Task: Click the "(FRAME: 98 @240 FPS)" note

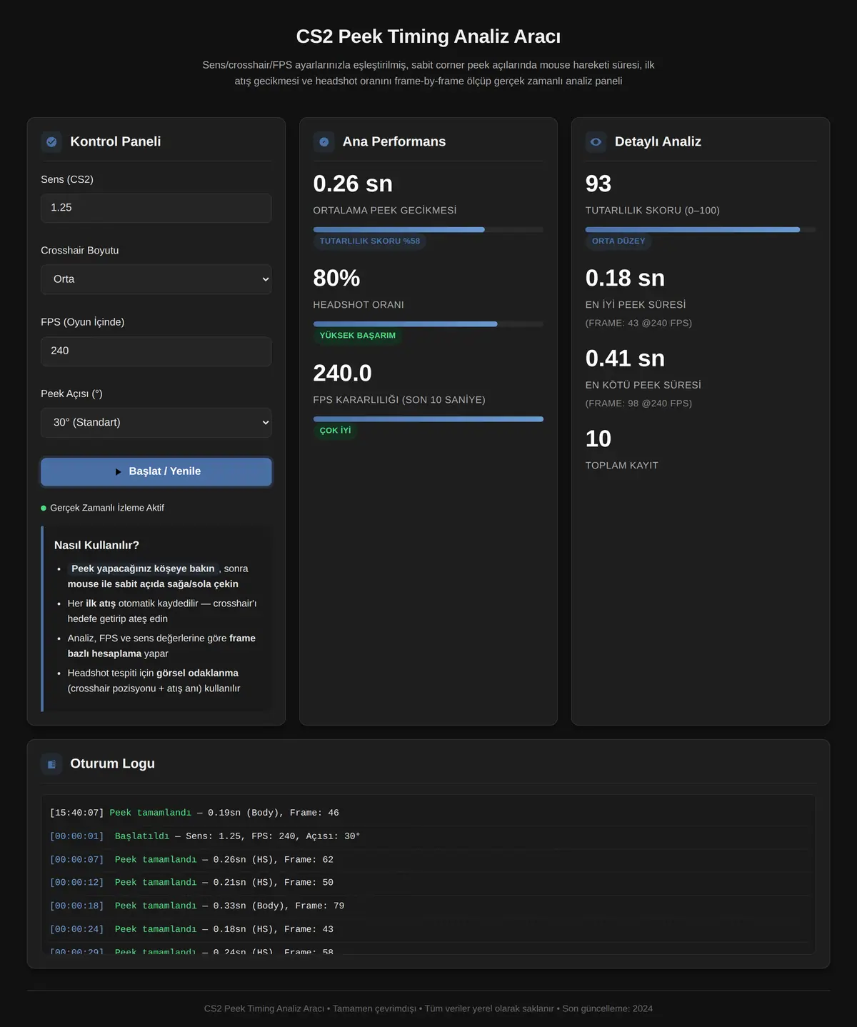Action: click(638, 404)
